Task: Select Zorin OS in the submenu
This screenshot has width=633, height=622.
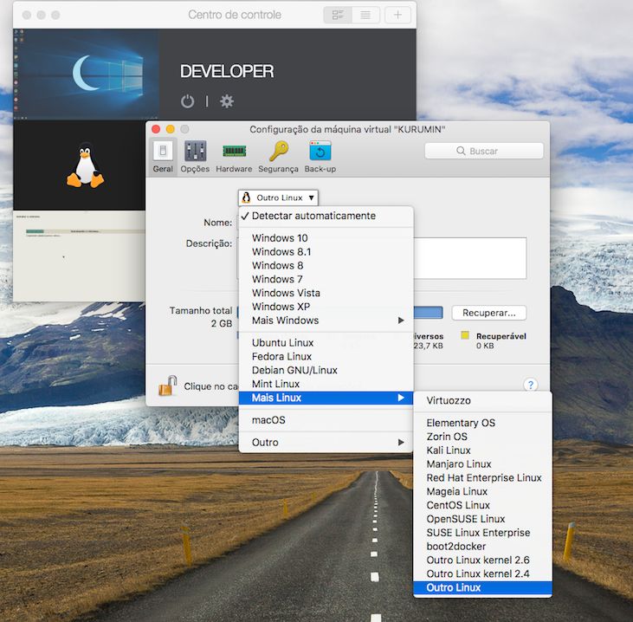Action: click(483, 437)
